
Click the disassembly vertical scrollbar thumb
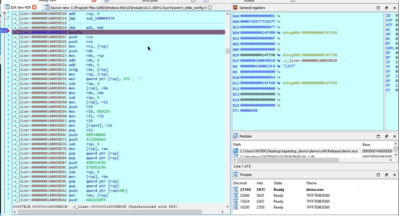pyautogui.click(x=228, y=51)
